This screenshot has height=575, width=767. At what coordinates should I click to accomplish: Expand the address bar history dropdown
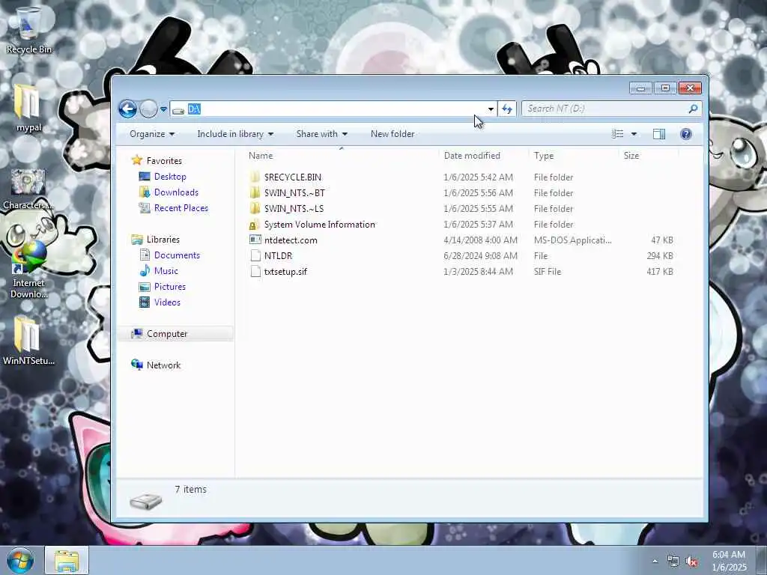click(x=490, y=109)
